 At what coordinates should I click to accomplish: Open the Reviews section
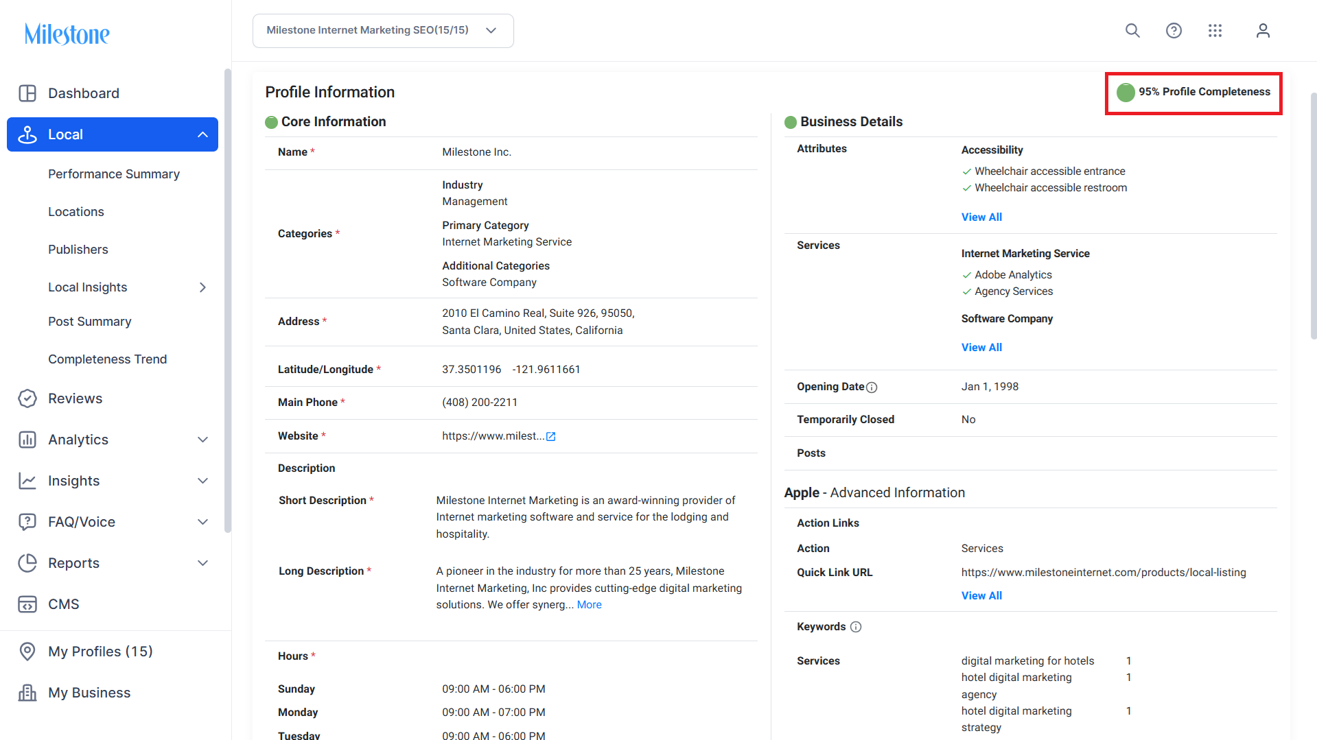click(x=75, y=398)
